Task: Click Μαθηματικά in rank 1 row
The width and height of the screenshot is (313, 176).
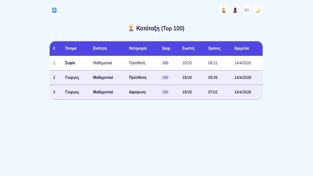Action: (x=103, y=63)
